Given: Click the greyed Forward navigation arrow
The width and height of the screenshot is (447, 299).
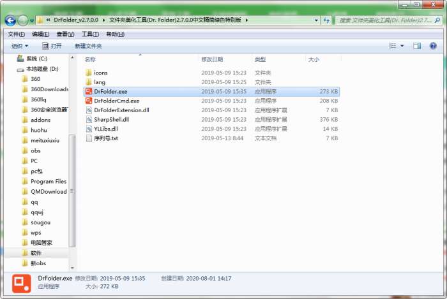Looking at the screenshot, I should [x=23, y=20].
